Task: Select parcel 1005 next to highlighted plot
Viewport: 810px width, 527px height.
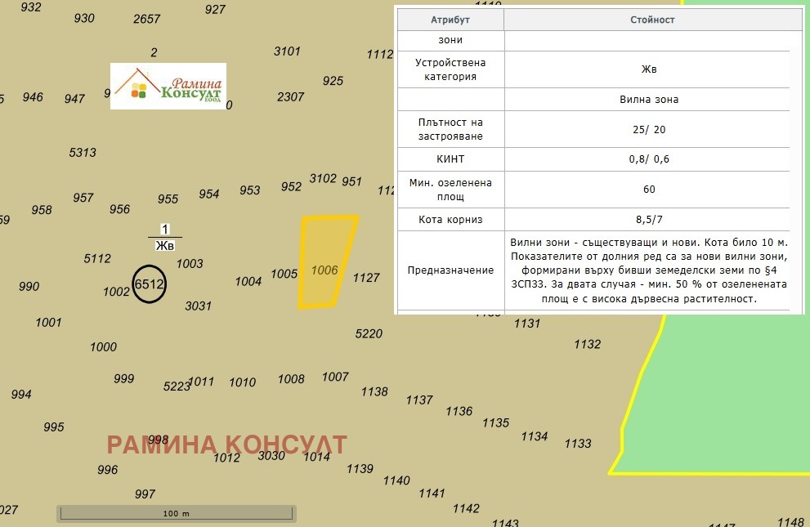Action: (x=284, y=274)
